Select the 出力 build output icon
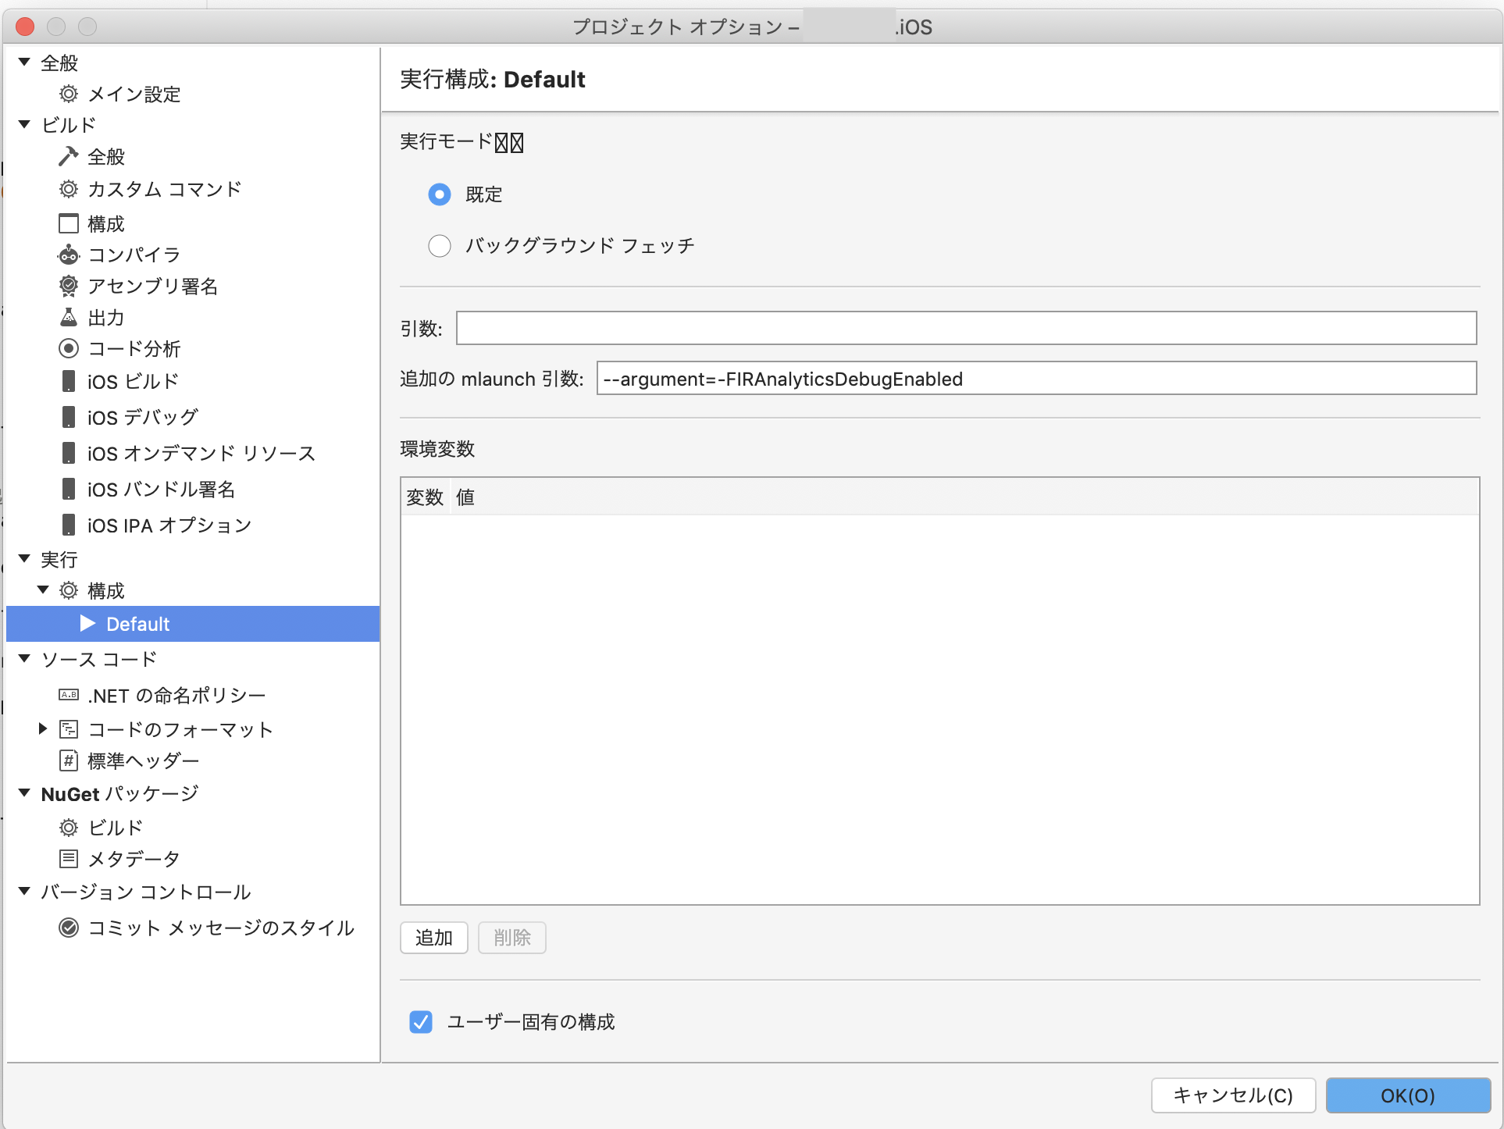Image resolution: width=1504 pixels, height=1129 pixels. (x=69, y=317)
